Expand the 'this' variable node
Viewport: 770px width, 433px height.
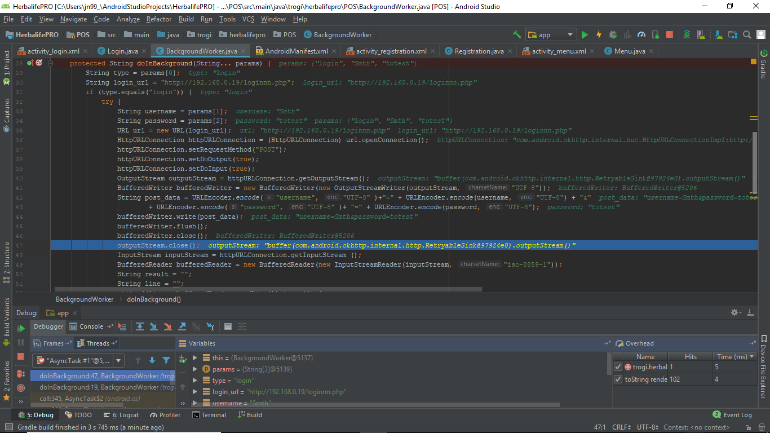point(195,358)
